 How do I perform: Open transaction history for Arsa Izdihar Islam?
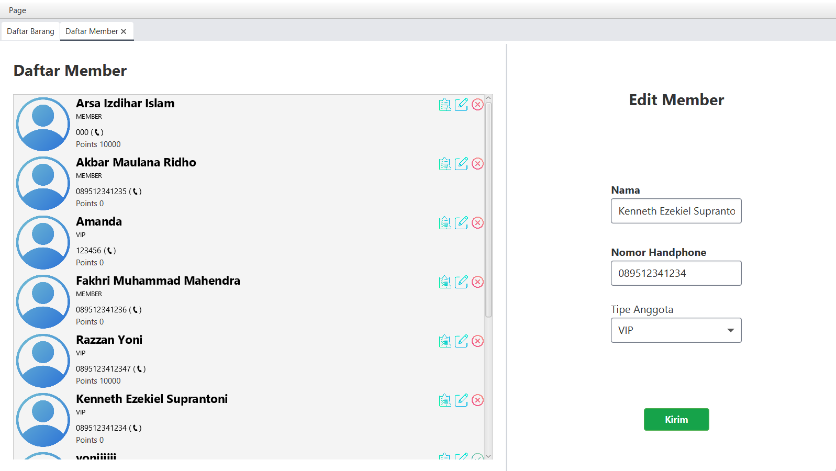(x=445, y=105)
